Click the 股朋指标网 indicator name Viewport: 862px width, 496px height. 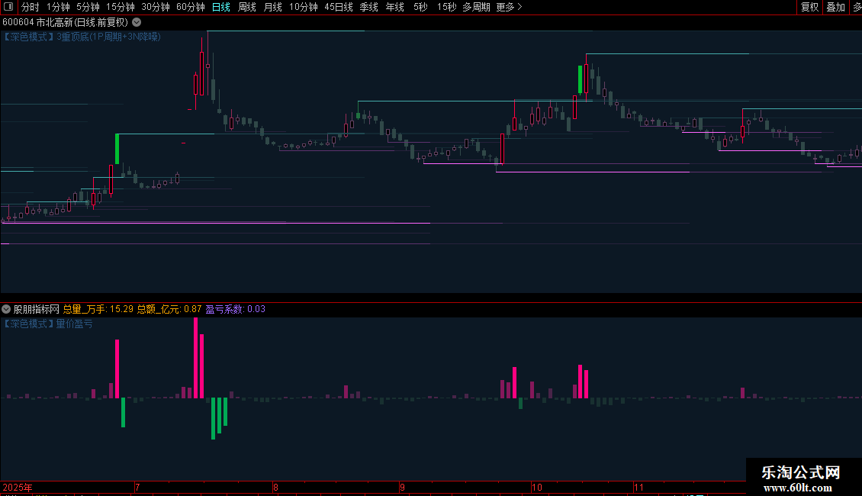[37, 309]
